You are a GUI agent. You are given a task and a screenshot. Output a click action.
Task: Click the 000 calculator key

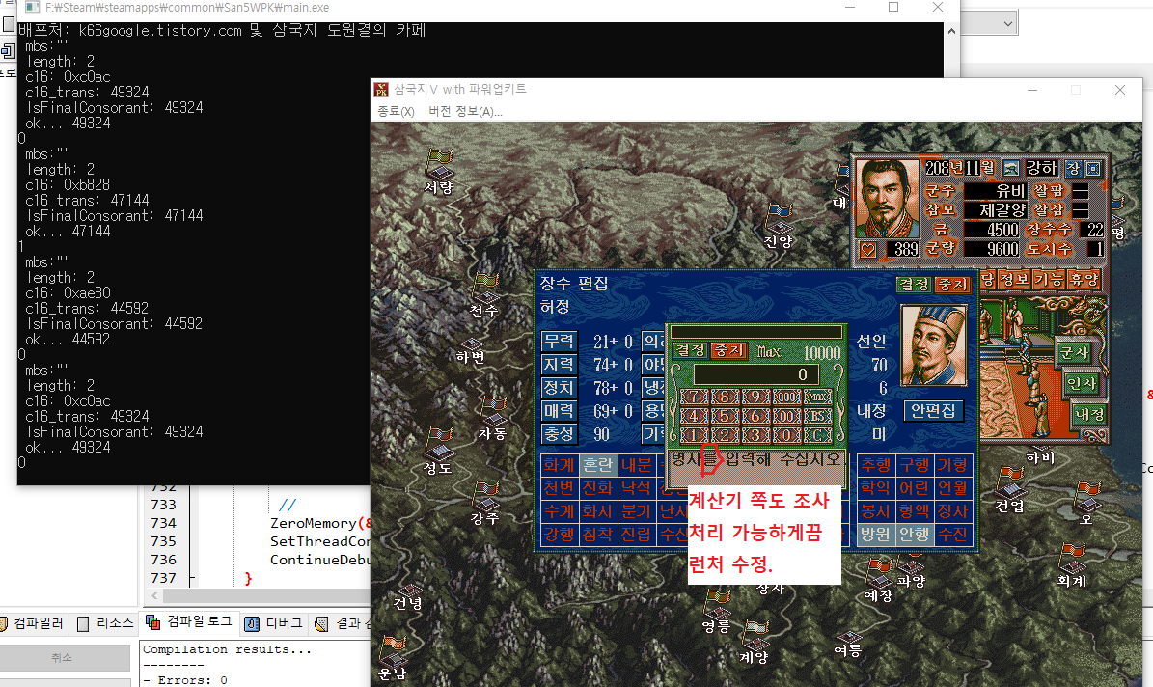786,398
